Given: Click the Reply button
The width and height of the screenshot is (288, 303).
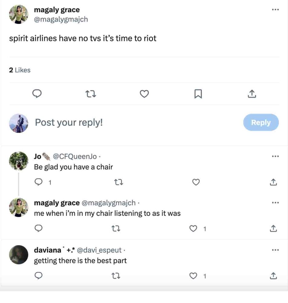Looking at the screenshot, I should point(261,122).
